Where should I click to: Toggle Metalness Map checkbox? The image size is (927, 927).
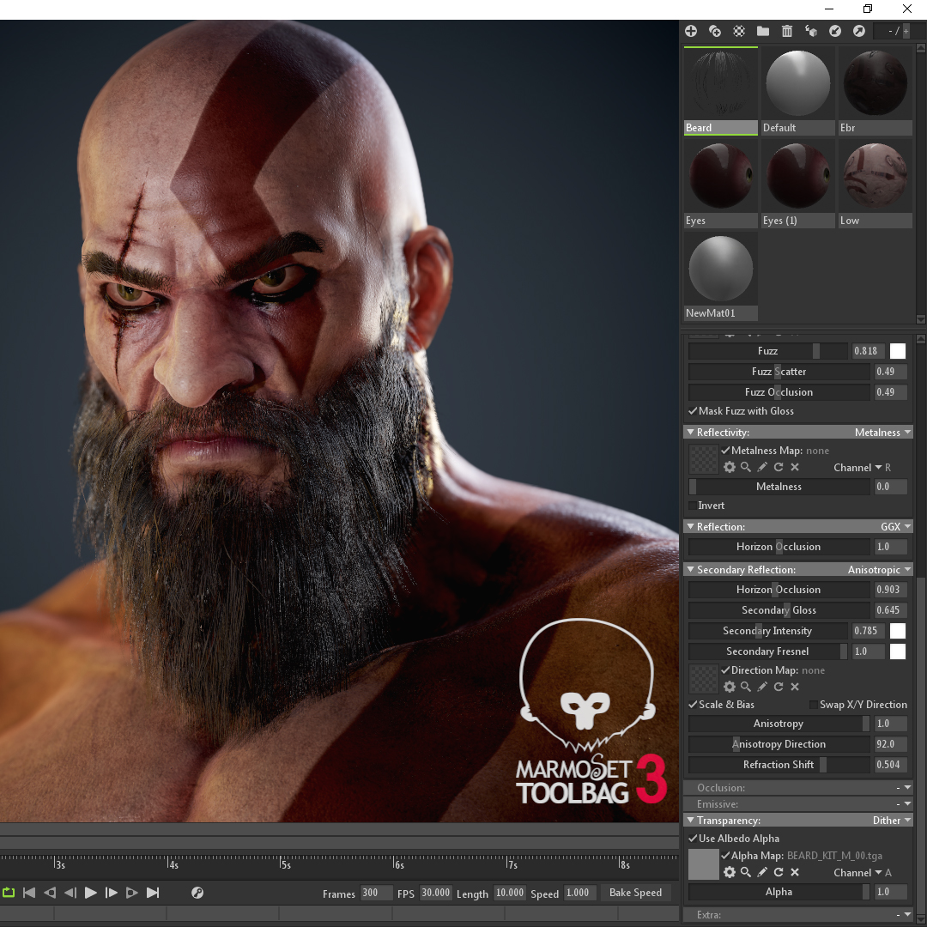(x=725, y=451)
